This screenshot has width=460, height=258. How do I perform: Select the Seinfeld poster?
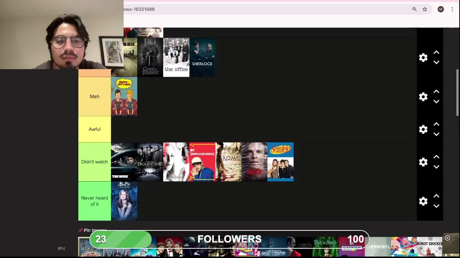click(280, 162)
